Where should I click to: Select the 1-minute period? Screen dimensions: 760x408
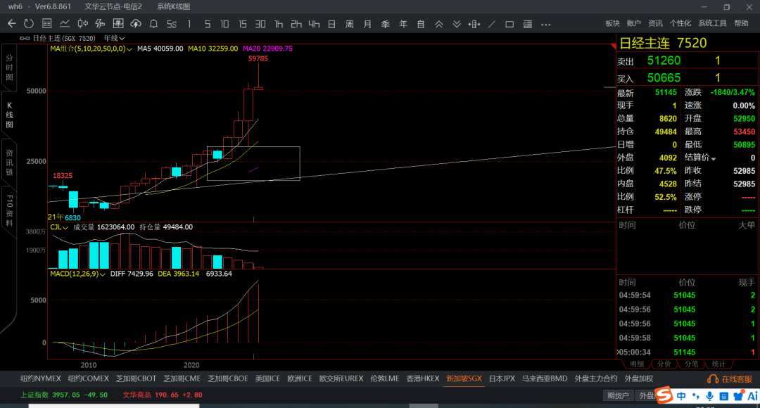(189, 24)
